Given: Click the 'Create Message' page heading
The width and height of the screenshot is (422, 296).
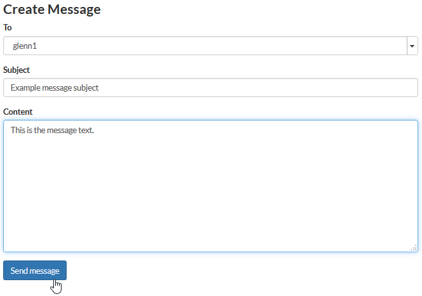Looking at the screenshot, I should click(x=52, y=10).
